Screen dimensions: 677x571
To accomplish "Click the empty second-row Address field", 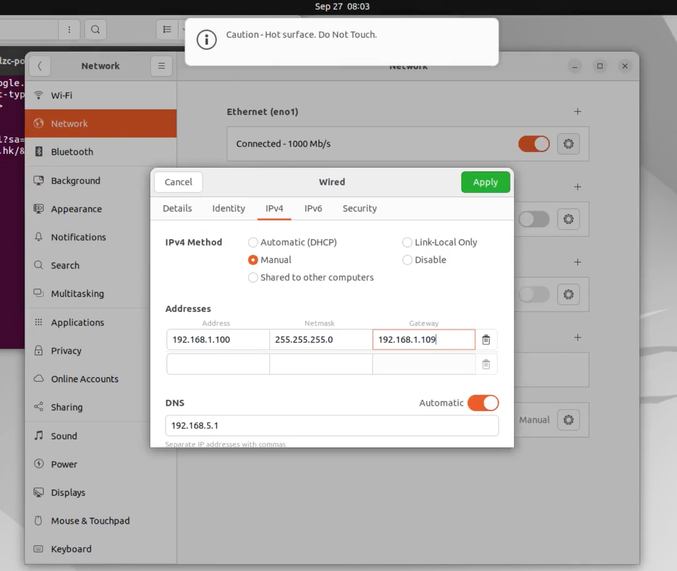I will pyautogui.click(x=218, y=364).
